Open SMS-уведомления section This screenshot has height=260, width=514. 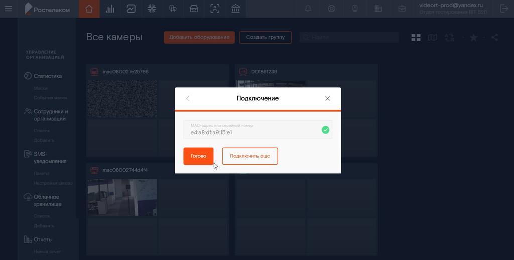tap(50, 158)
